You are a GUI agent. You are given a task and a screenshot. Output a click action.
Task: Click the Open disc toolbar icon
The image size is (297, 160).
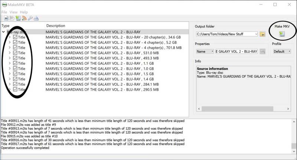(12, 18)
